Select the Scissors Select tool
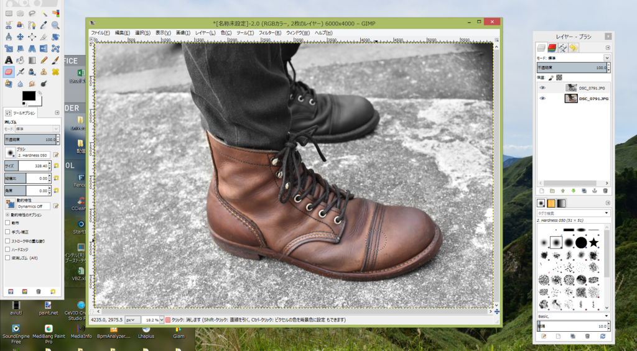The image size is (637, 351). (9, 25)
